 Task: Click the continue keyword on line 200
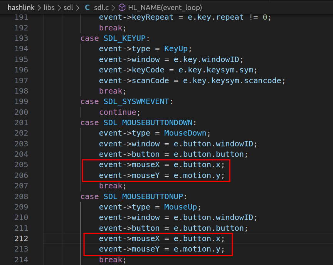[118, 112]
